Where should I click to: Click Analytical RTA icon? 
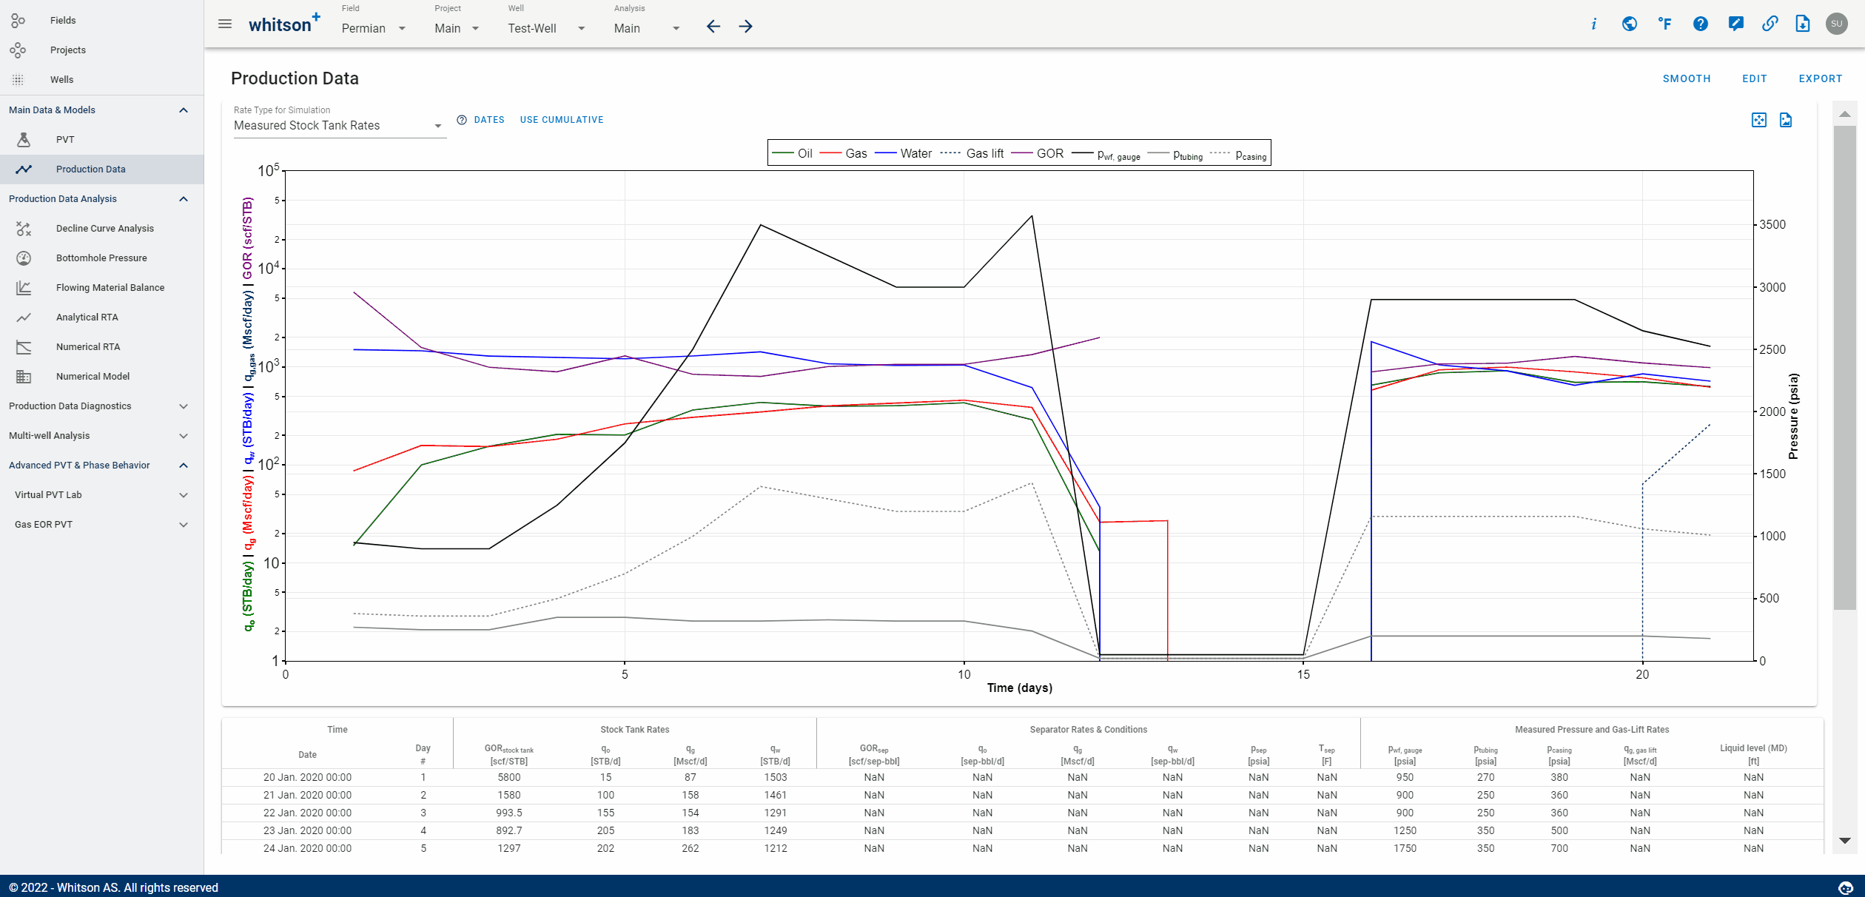pos(24,318)
